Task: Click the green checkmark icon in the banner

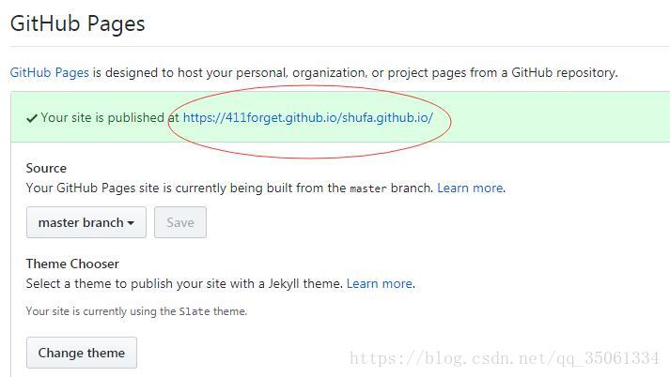Action: (x=32, y=118)
